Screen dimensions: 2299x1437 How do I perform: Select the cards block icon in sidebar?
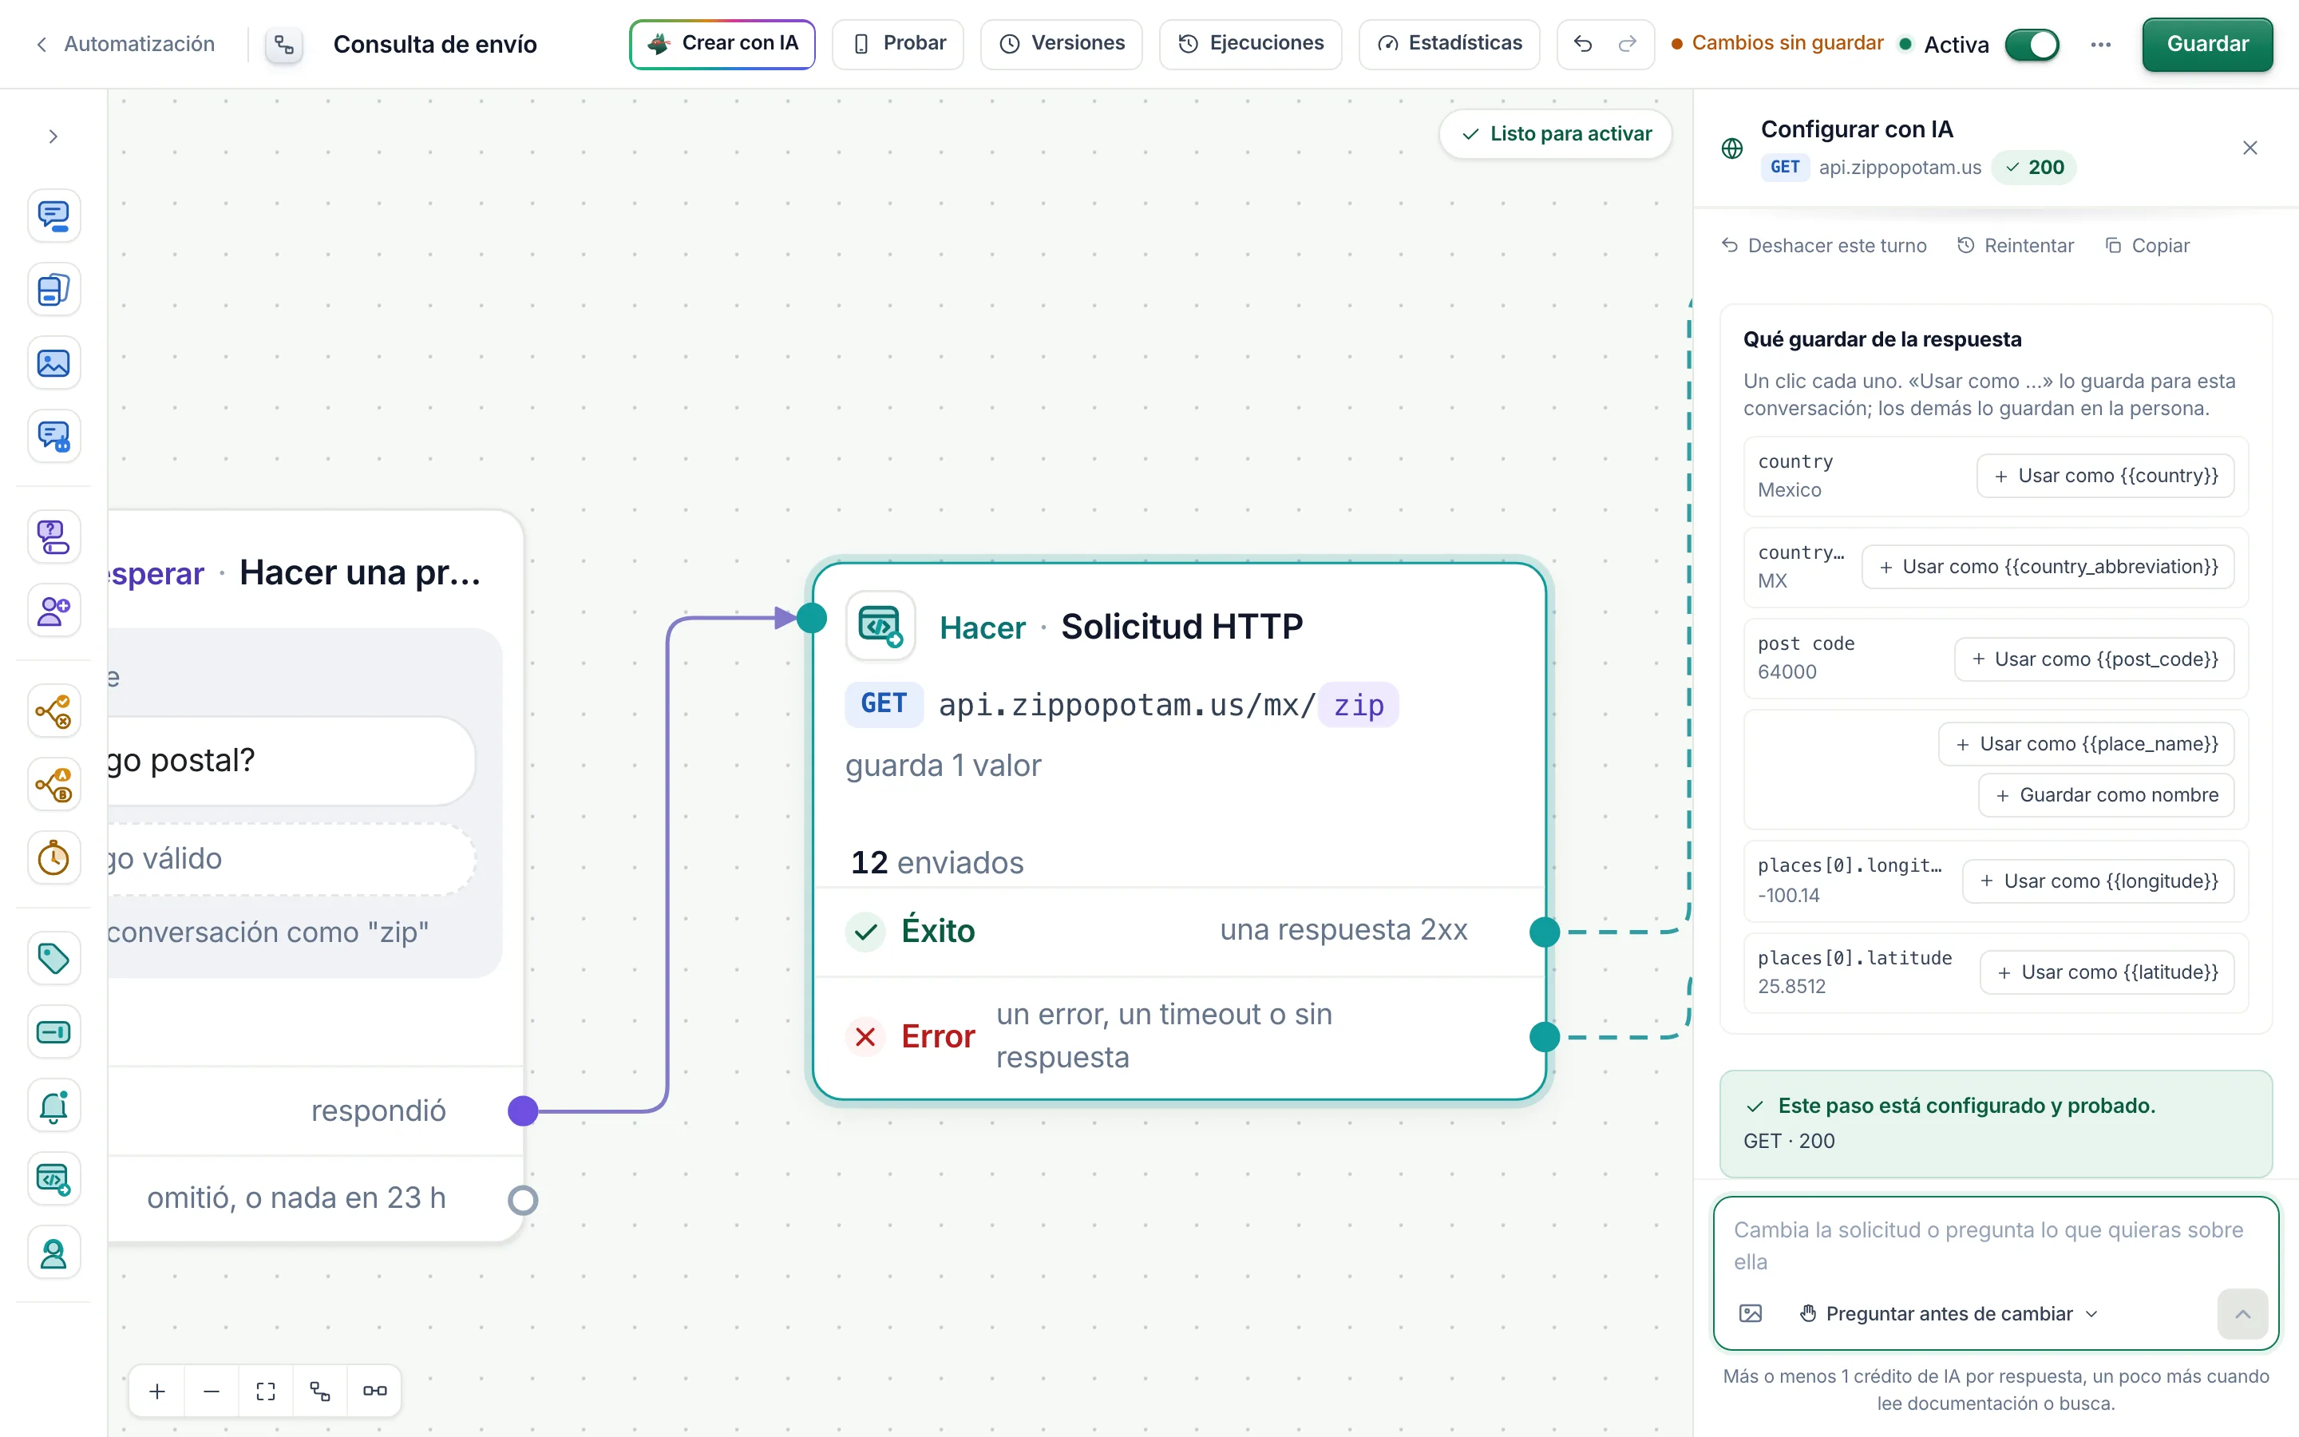[53, 289]
